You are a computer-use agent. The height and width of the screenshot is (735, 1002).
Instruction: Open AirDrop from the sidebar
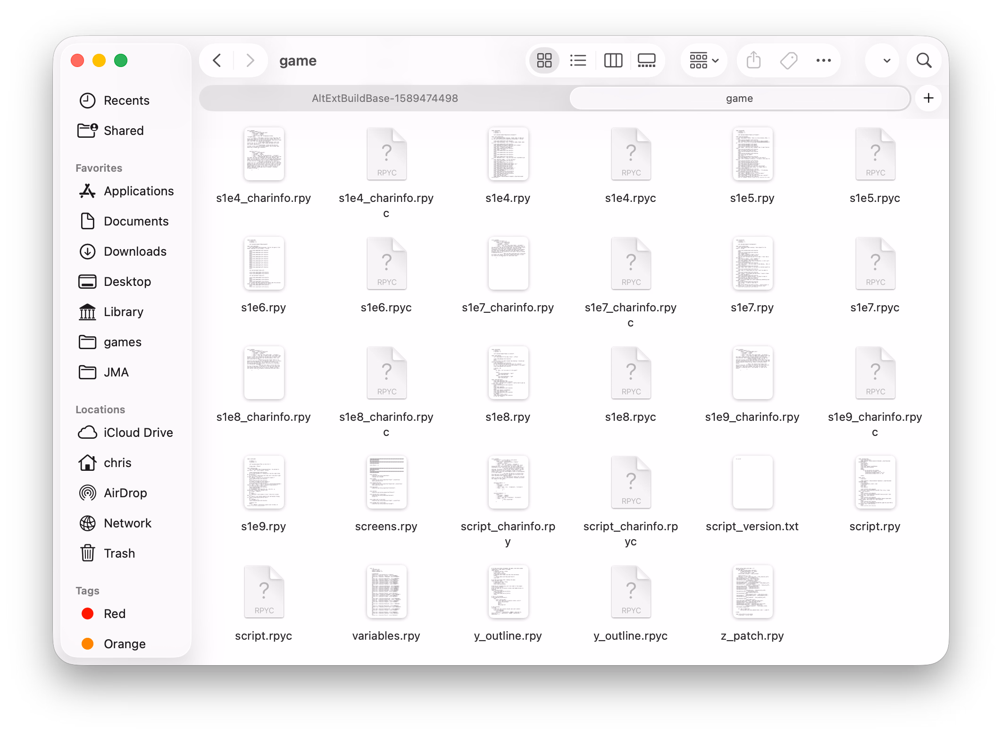(x=125, y=493)
